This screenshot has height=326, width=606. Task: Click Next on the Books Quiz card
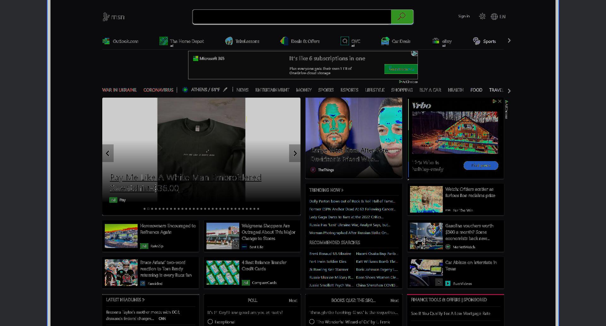click(395, 300)
